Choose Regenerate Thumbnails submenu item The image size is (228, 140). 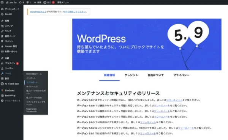click(32, 110)
